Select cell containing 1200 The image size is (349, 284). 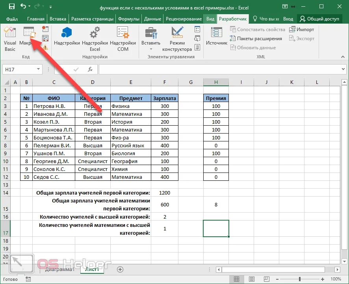[x=165, y=193]
